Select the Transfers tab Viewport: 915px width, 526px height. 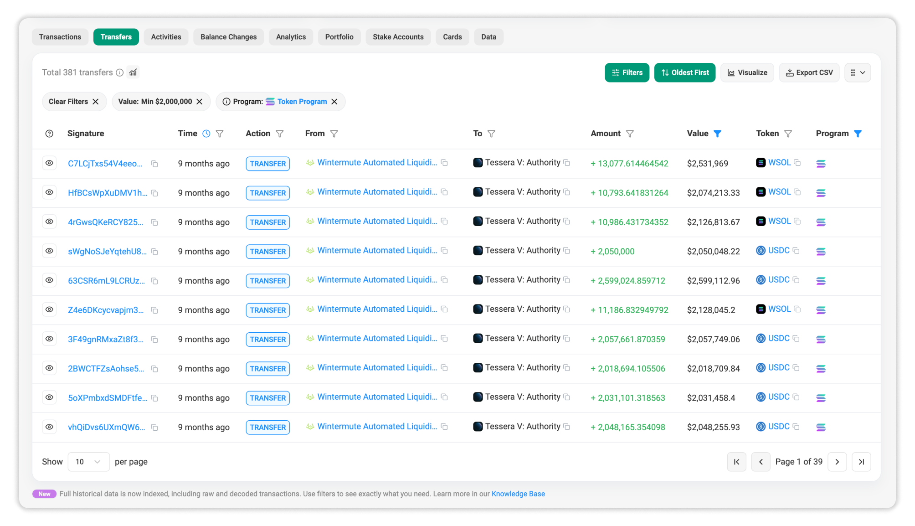click(x=116, y=37)
